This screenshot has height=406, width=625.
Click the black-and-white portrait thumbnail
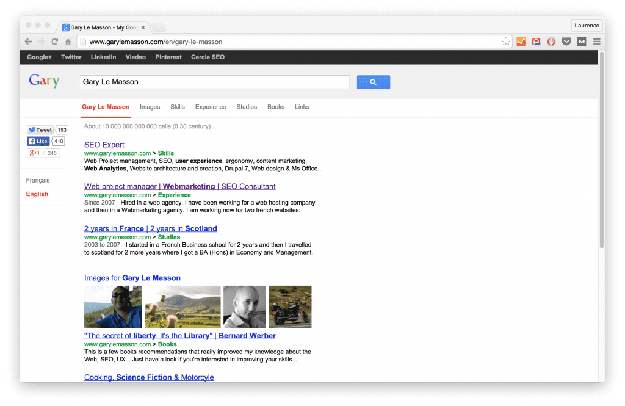tap(245, 307)
